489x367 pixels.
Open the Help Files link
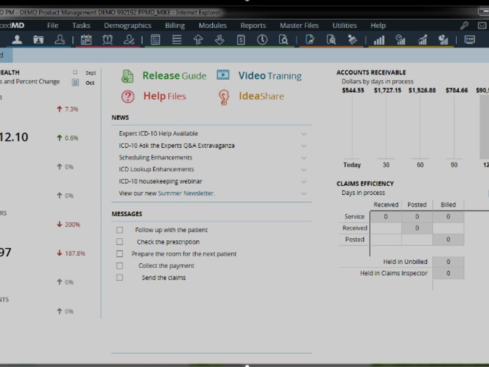point(164,96)
